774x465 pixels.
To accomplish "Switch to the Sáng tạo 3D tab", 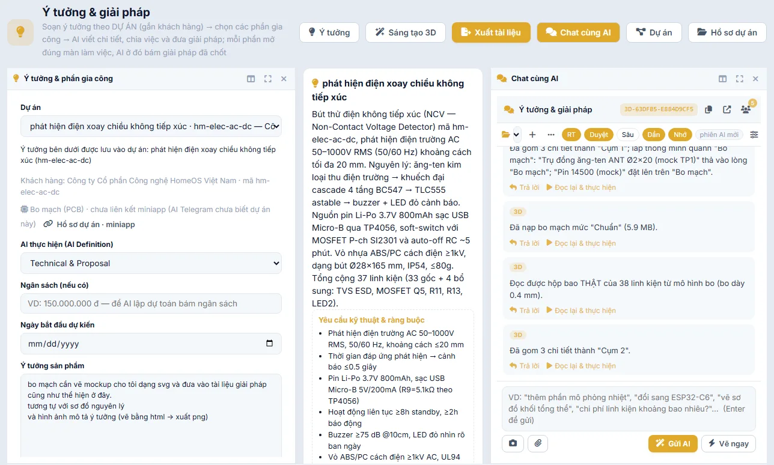I will (406, 32).
